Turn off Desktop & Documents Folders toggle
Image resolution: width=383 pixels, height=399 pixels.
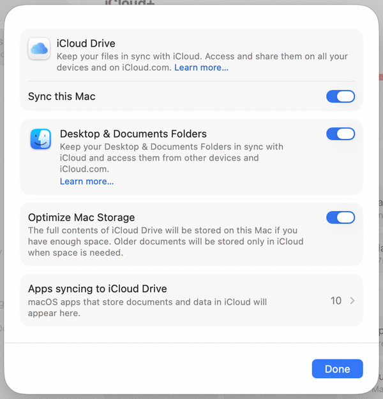pos(340,134)
